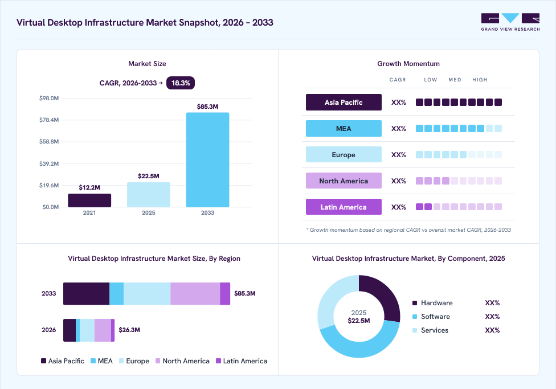Click the 18.3% CAGR badge
Viewport: 556px width, 389px height.
tap(181, 83)
